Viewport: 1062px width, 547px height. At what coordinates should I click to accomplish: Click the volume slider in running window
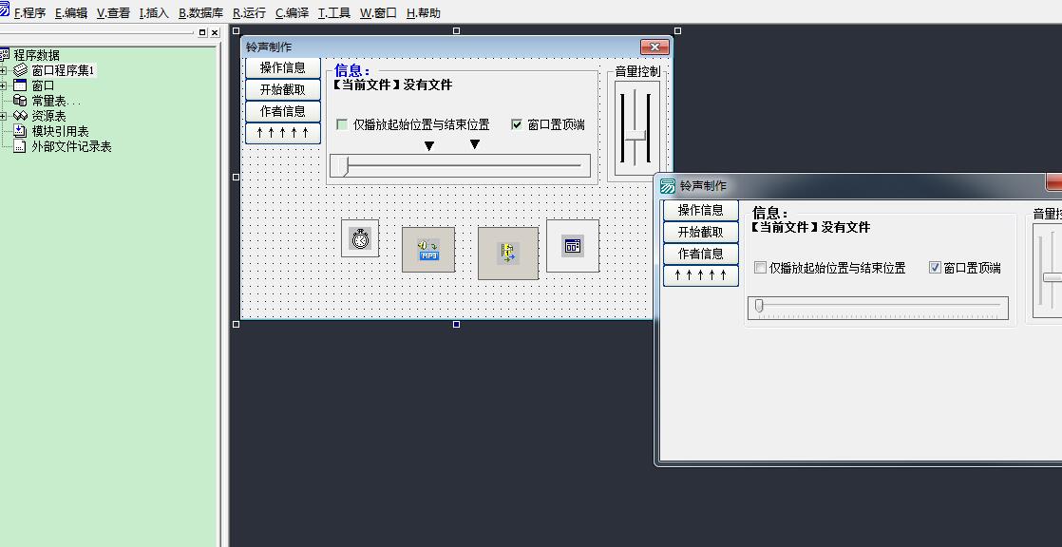pos(1047,271)
